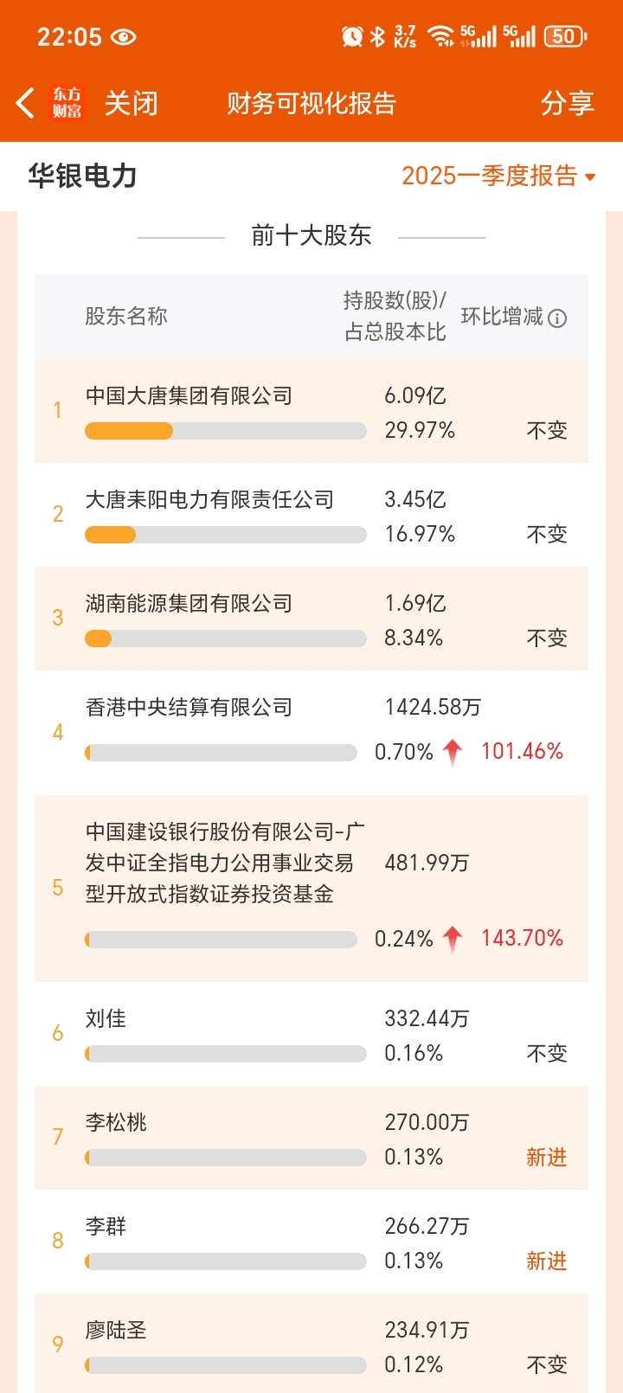Tap the back arrow icon
This screenshot has height=1393, width=623.
point(25,103)
